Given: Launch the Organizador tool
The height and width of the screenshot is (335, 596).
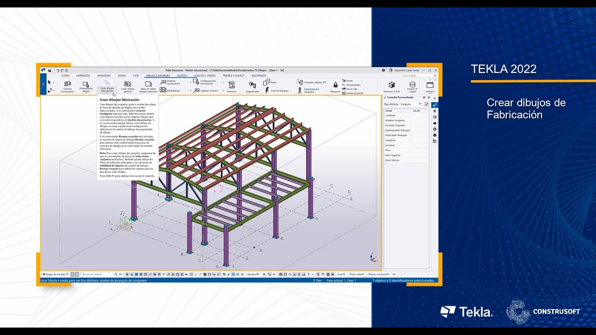Looking at the screenshot, I should click(x=252, y=86).
